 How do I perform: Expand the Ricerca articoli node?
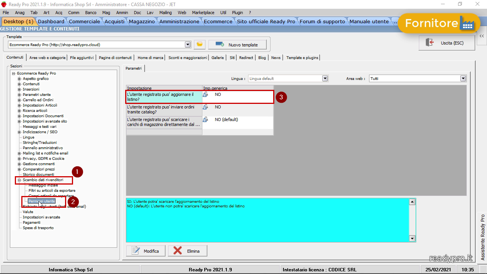coord(19,111)
